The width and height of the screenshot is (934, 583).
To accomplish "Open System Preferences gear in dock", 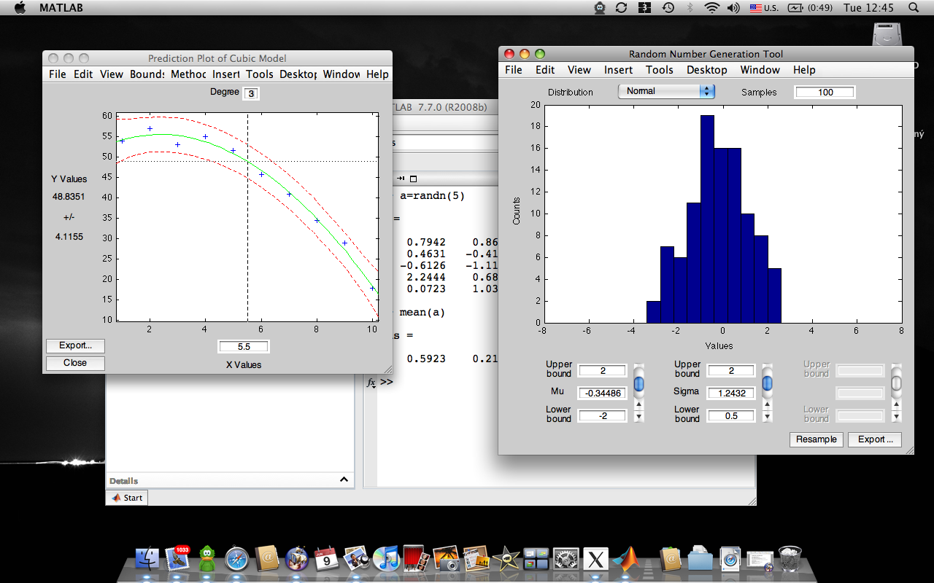I will [x=566, y=559].
